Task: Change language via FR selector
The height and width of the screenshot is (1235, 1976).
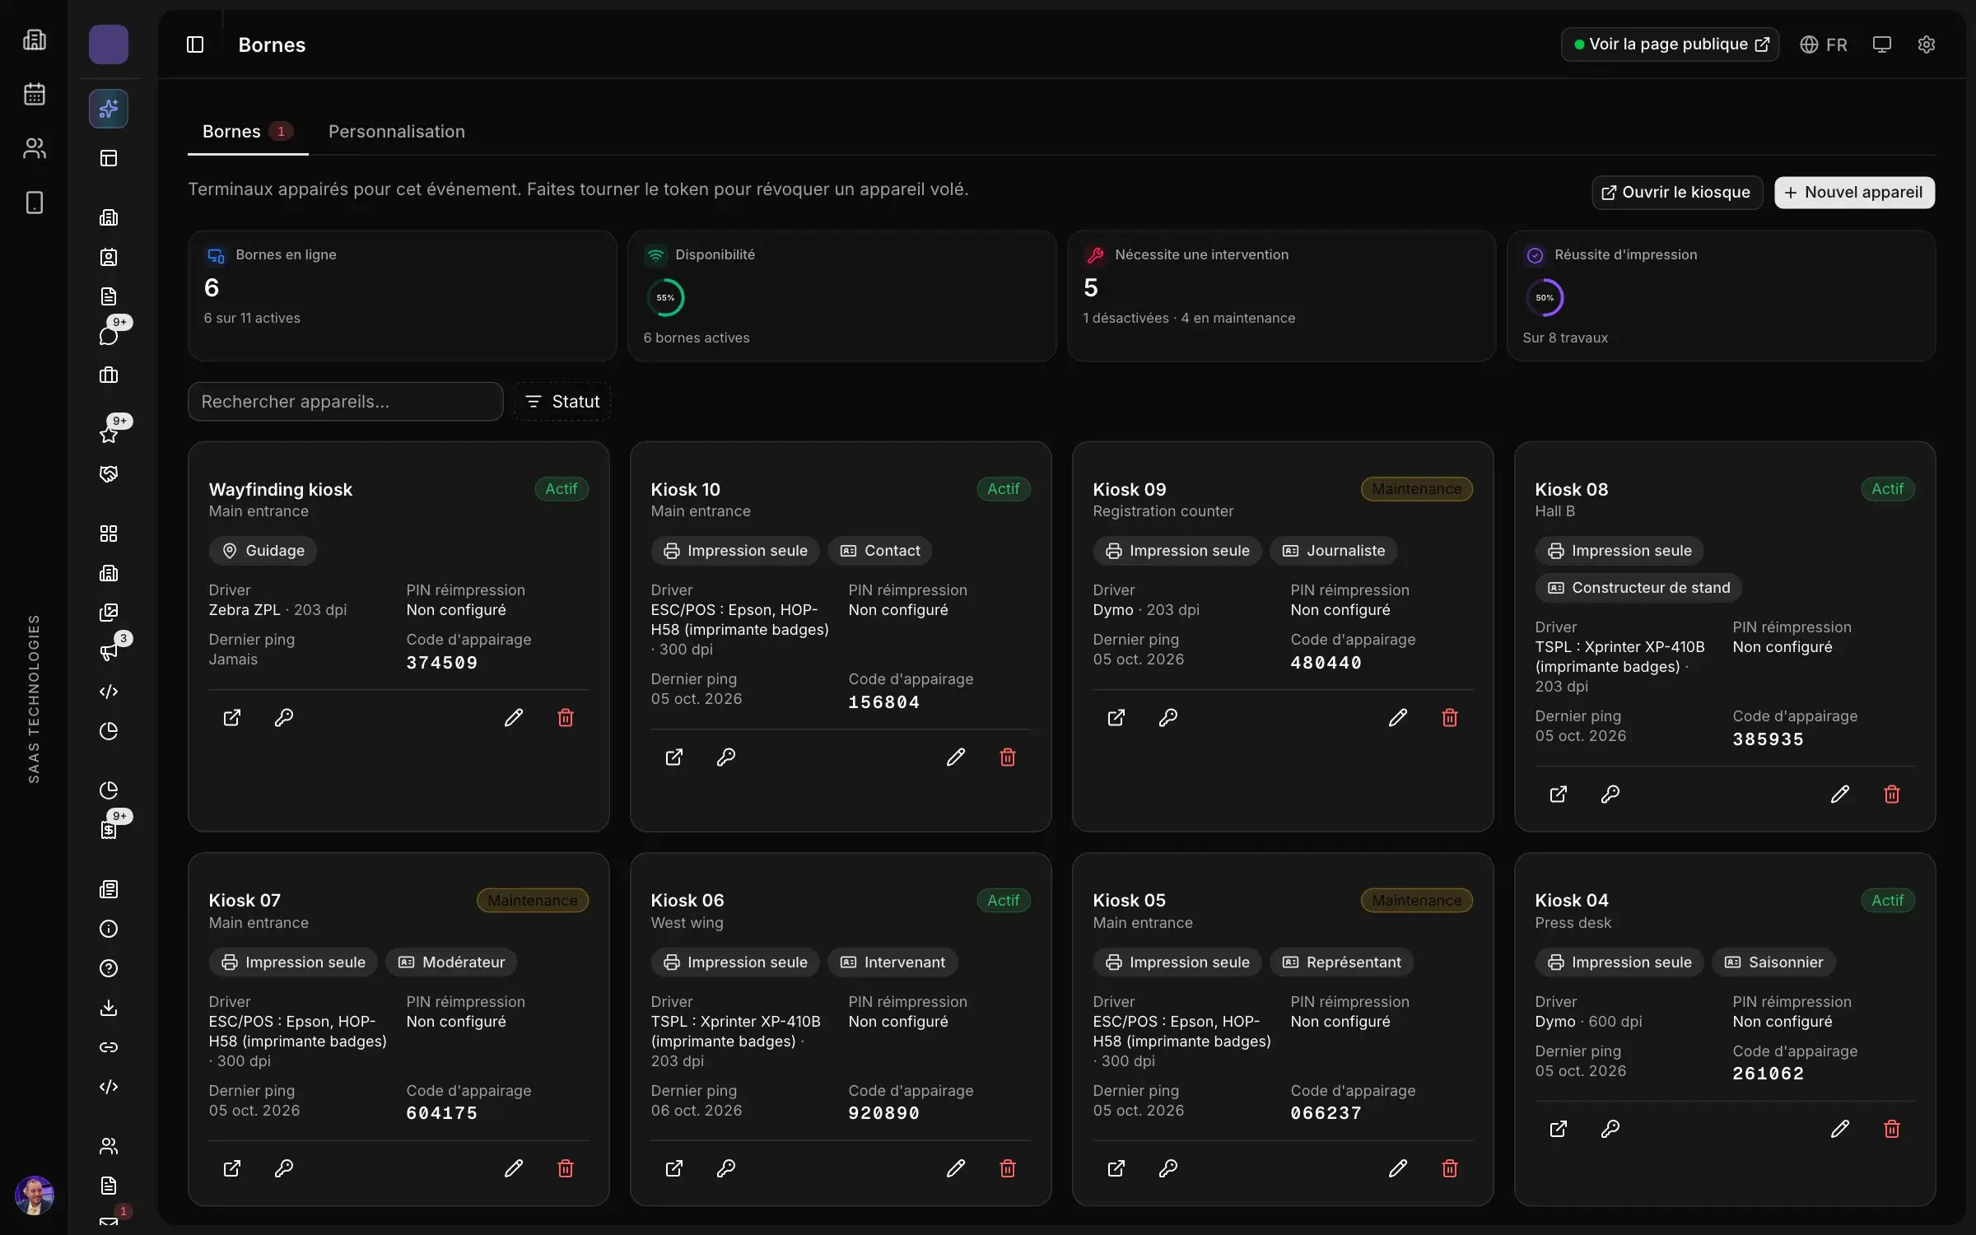Action: pyautogui.click(x=1823, y=44)
